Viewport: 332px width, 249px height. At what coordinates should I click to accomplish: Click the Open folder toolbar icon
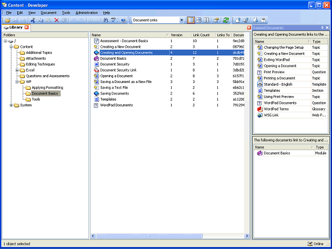(x=8, y=20)
